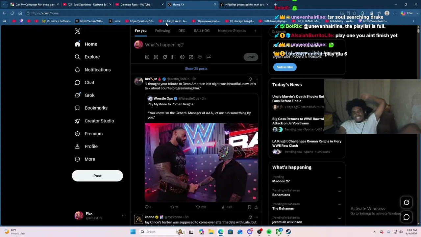Add media image to the new post
421x237 pixels.
(x=147, y=57)
